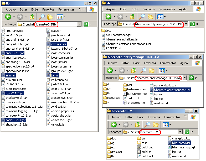Screen dimensions: 206x161
Task: Toggle Folders icon in hibernate-entitymanager-3.3.2.GA window
Action: [152, 70]
